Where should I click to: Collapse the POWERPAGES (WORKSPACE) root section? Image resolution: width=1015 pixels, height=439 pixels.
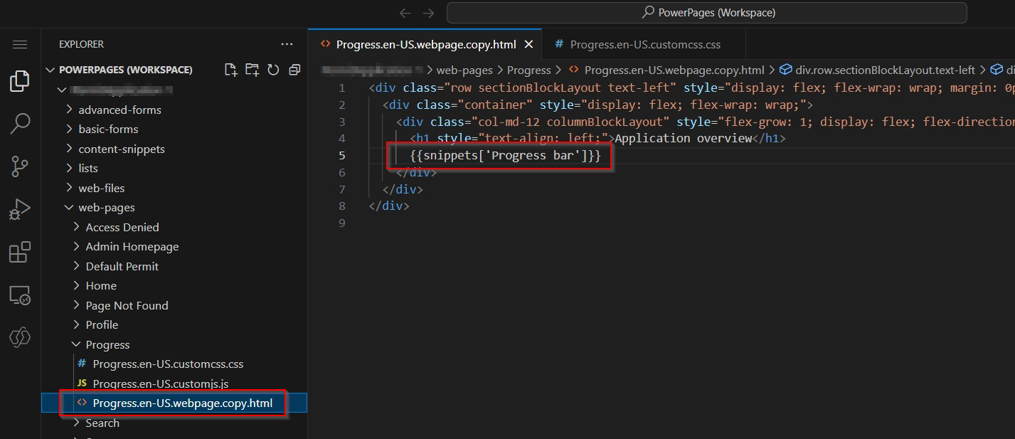[x=125, y=70]
